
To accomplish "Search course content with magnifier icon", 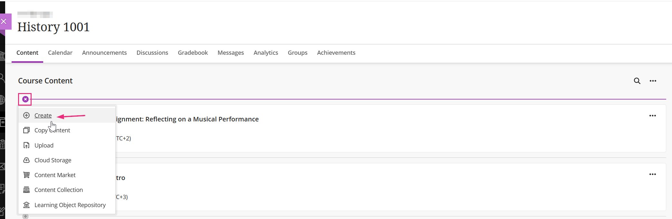I will tap(637, 81).
